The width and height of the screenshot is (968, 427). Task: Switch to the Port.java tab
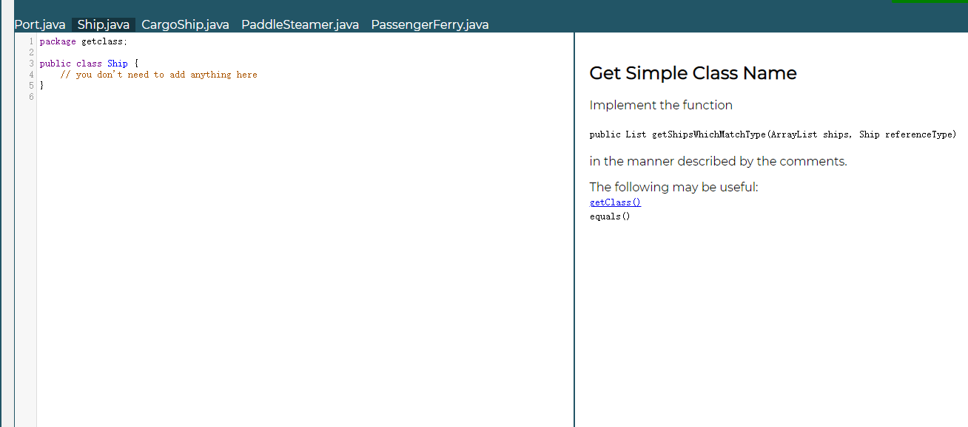pyautogui.click(x=39, y=24)
